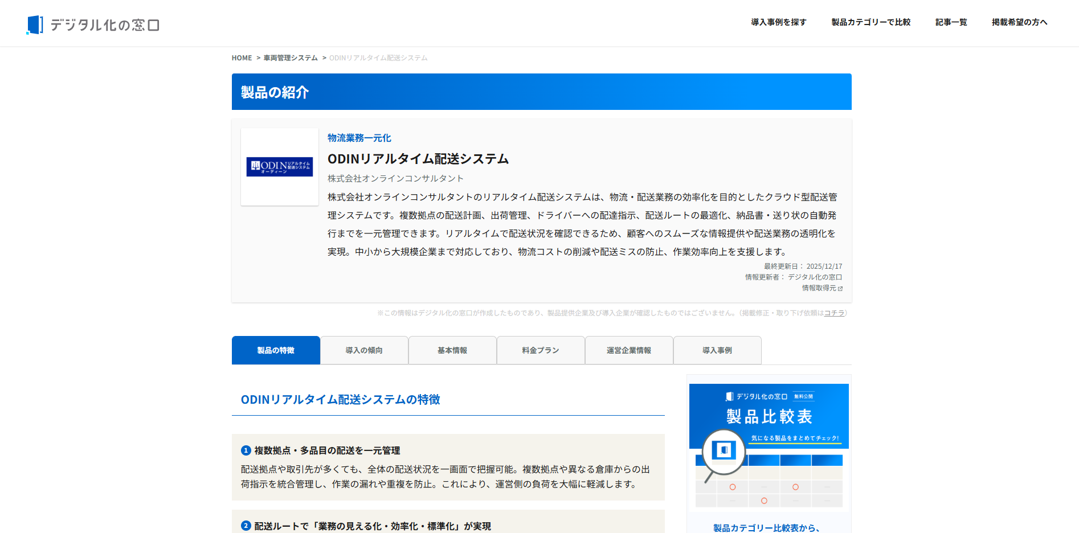Switch to the 基本情報 tab
Viewport: 1079px width, 533px height.
tap(452, 350)
